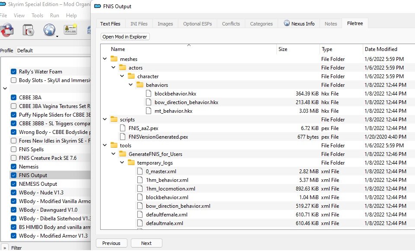Click the temporary_logs folder icon

click(x=131, y=162)
